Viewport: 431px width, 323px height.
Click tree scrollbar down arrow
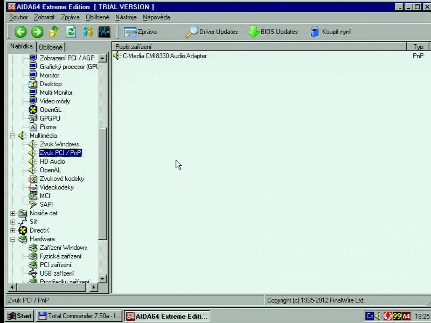(x=102, y=278)
